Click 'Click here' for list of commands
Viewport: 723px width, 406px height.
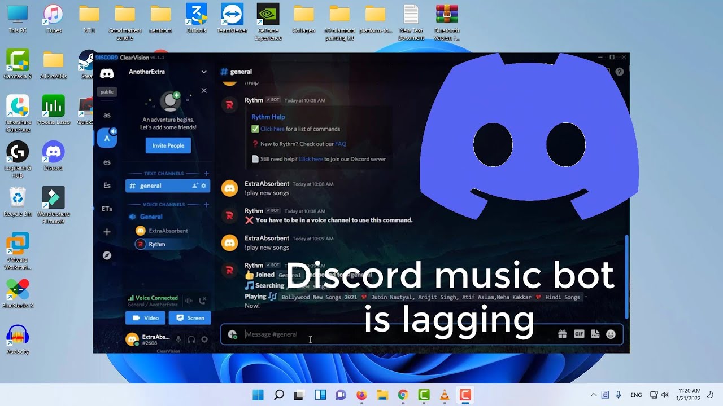tap(272, 129)
